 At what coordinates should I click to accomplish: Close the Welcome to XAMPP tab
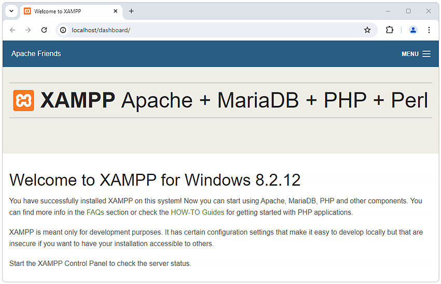tap(116, 11)
